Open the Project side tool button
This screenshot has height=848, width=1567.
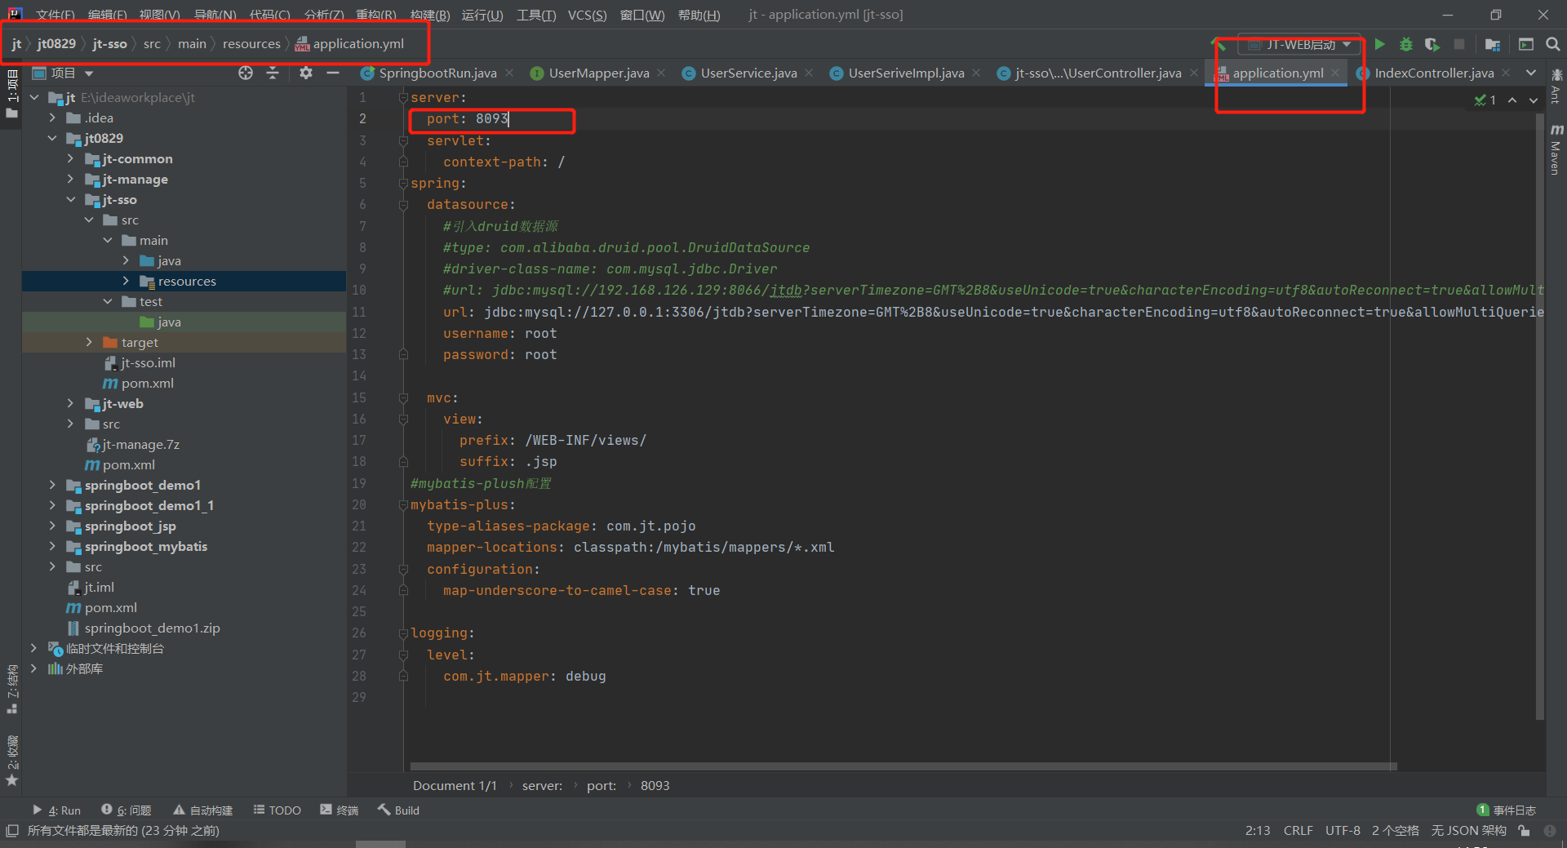[11, 93]
